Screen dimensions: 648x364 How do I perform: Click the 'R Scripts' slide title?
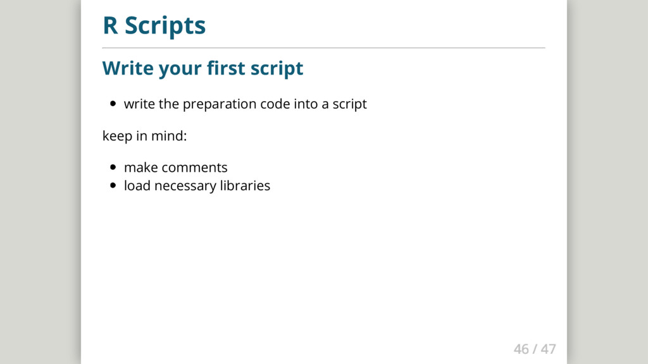[x=154, y=26]
